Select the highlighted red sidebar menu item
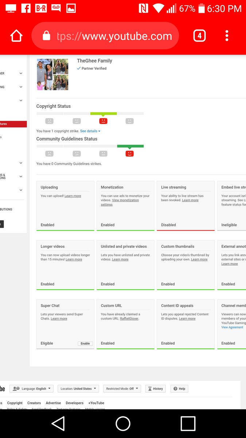The image size is (246, 438). [x=13, y=124]
